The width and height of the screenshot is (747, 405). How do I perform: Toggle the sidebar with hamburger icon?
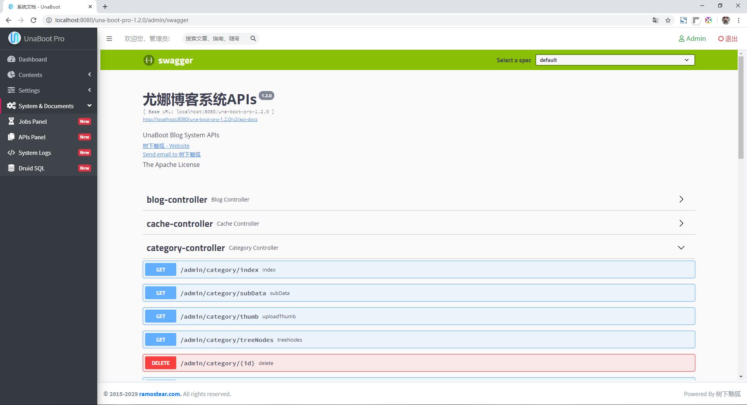(109, 39)
